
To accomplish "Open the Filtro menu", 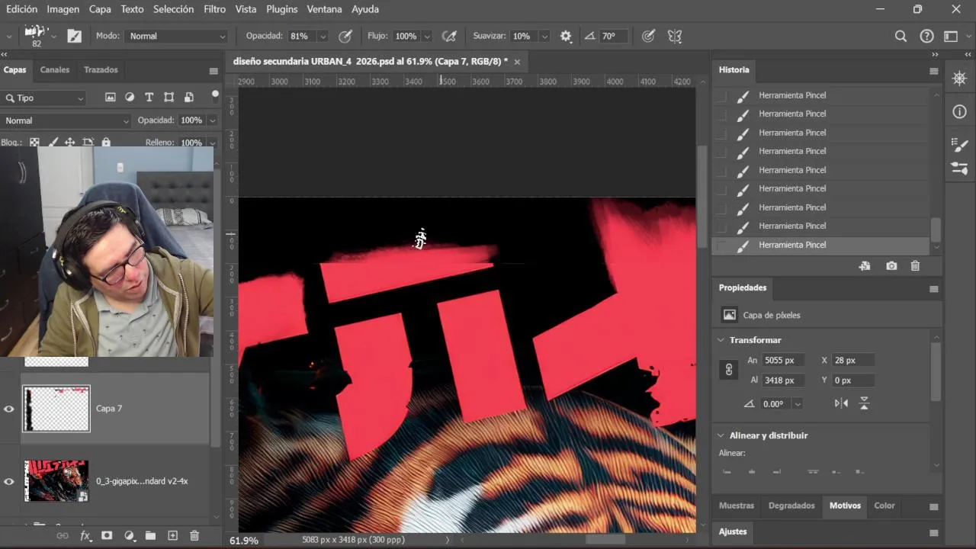I will (x=214, y=9).
